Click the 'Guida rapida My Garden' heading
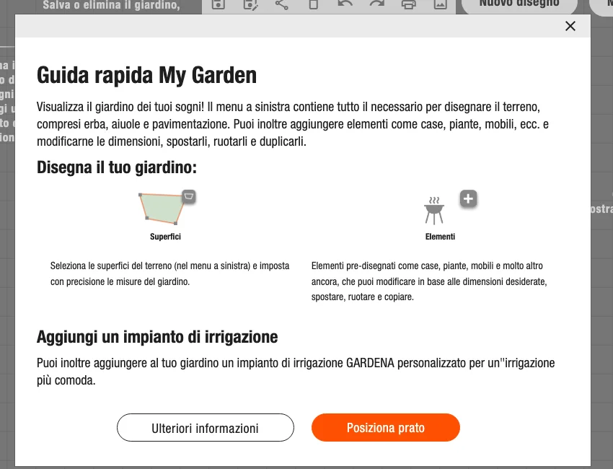The width and height of the screenshot is (613, 469). [x=146, y=75]
